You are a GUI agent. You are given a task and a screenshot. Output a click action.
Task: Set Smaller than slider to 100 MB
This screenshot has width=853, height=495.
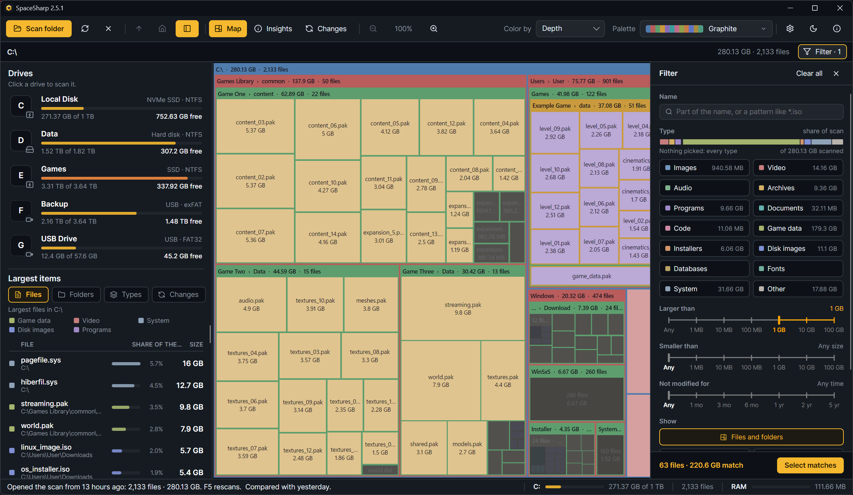(751, 358)
